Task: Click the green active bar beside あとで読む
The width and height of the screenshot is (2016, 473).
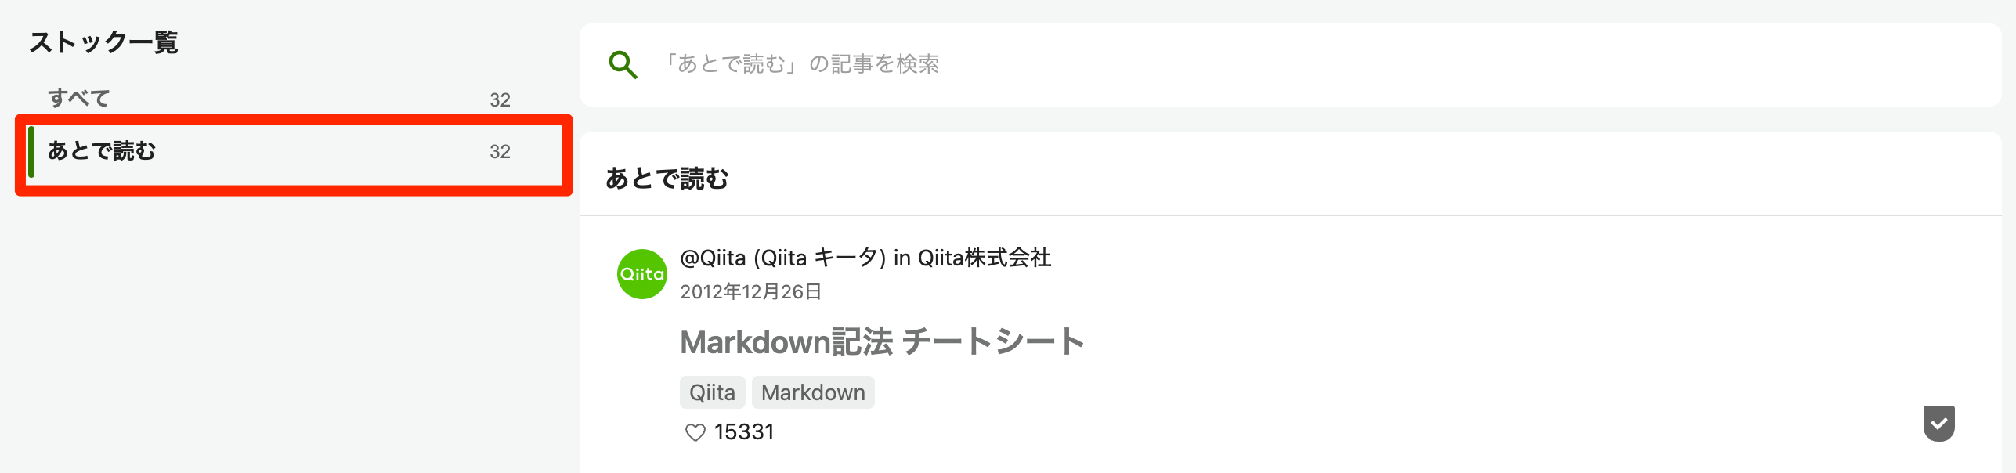Action: tap(31, 151)
